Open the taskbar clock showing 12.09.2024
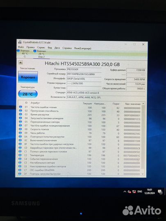Viewport: 166px width, 221px height. [150, 192]
